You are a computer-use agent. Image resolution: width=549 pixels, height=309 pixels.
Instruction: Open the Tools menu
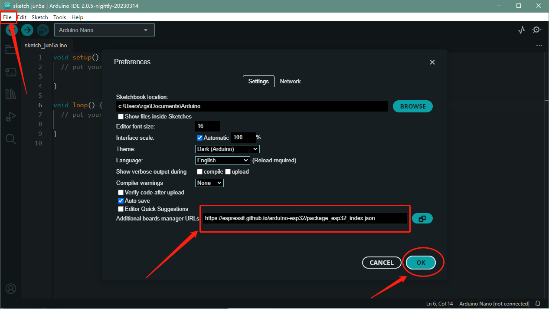[x=60, y=17]
